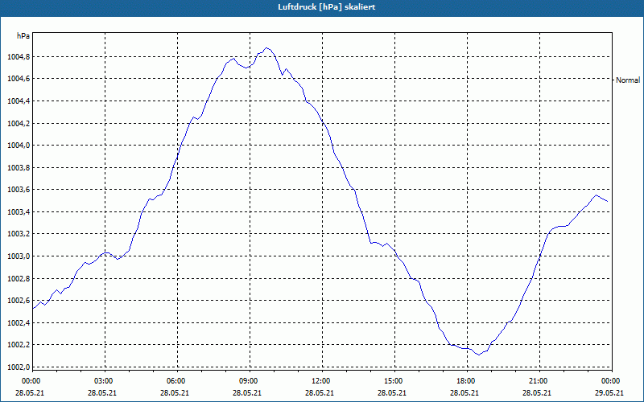Click the 1004,4 y-axis value
Image resolution: width=644 pixels, height=402 pixels.
[x=19, y=101]
